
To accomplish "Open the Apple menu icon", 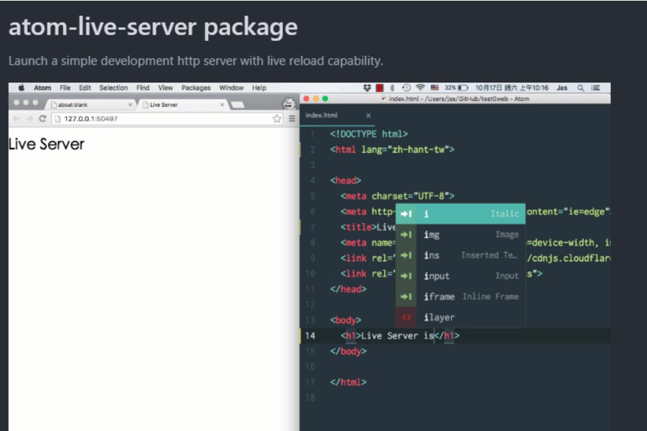I will pos(21,87).
